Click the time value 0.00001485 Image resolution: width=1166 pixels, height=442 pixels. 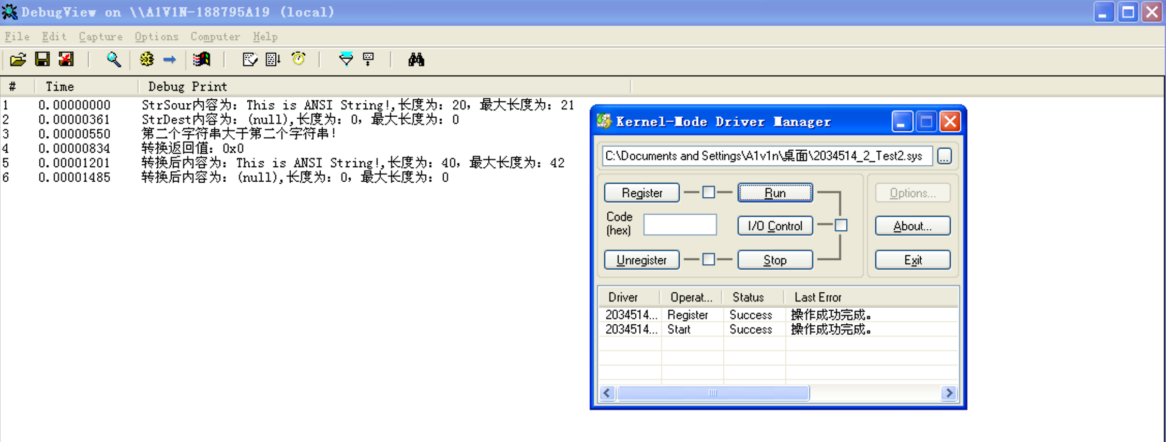[74, 177]
